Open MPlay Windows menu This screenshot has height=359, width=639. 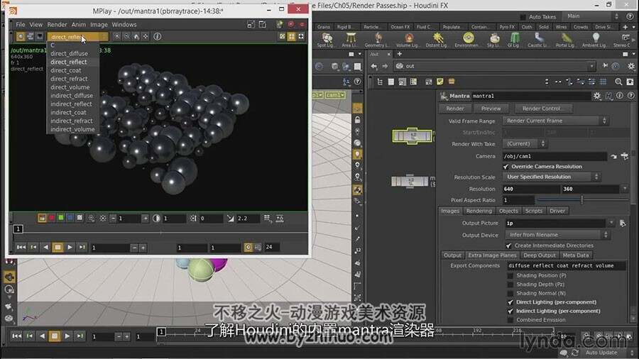(x=124, y=24)
